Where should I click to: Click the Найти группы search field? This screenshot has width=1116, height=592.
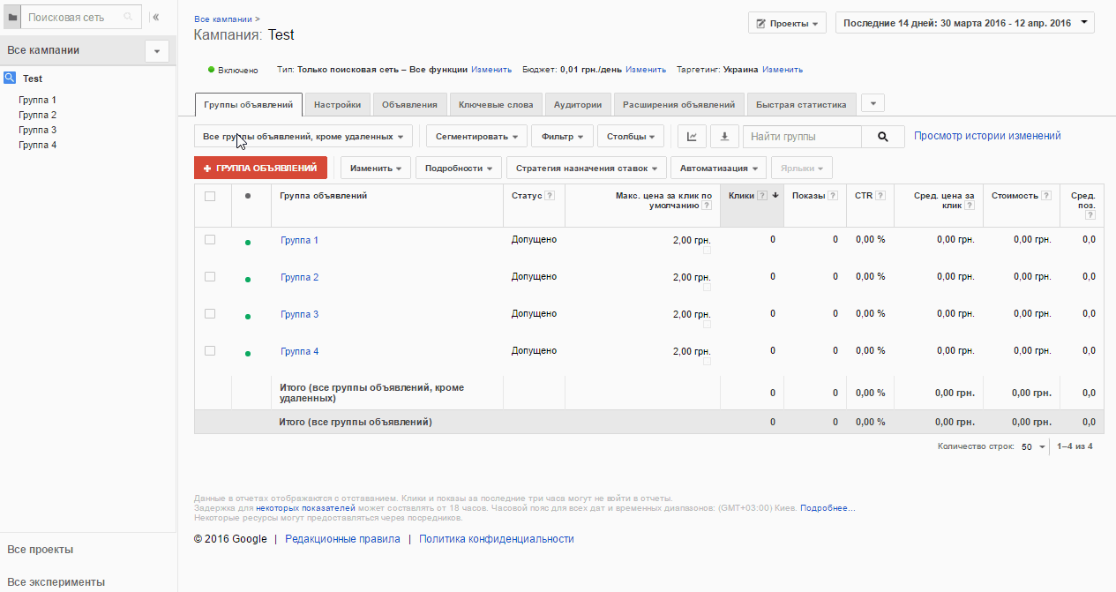[802, 137]
